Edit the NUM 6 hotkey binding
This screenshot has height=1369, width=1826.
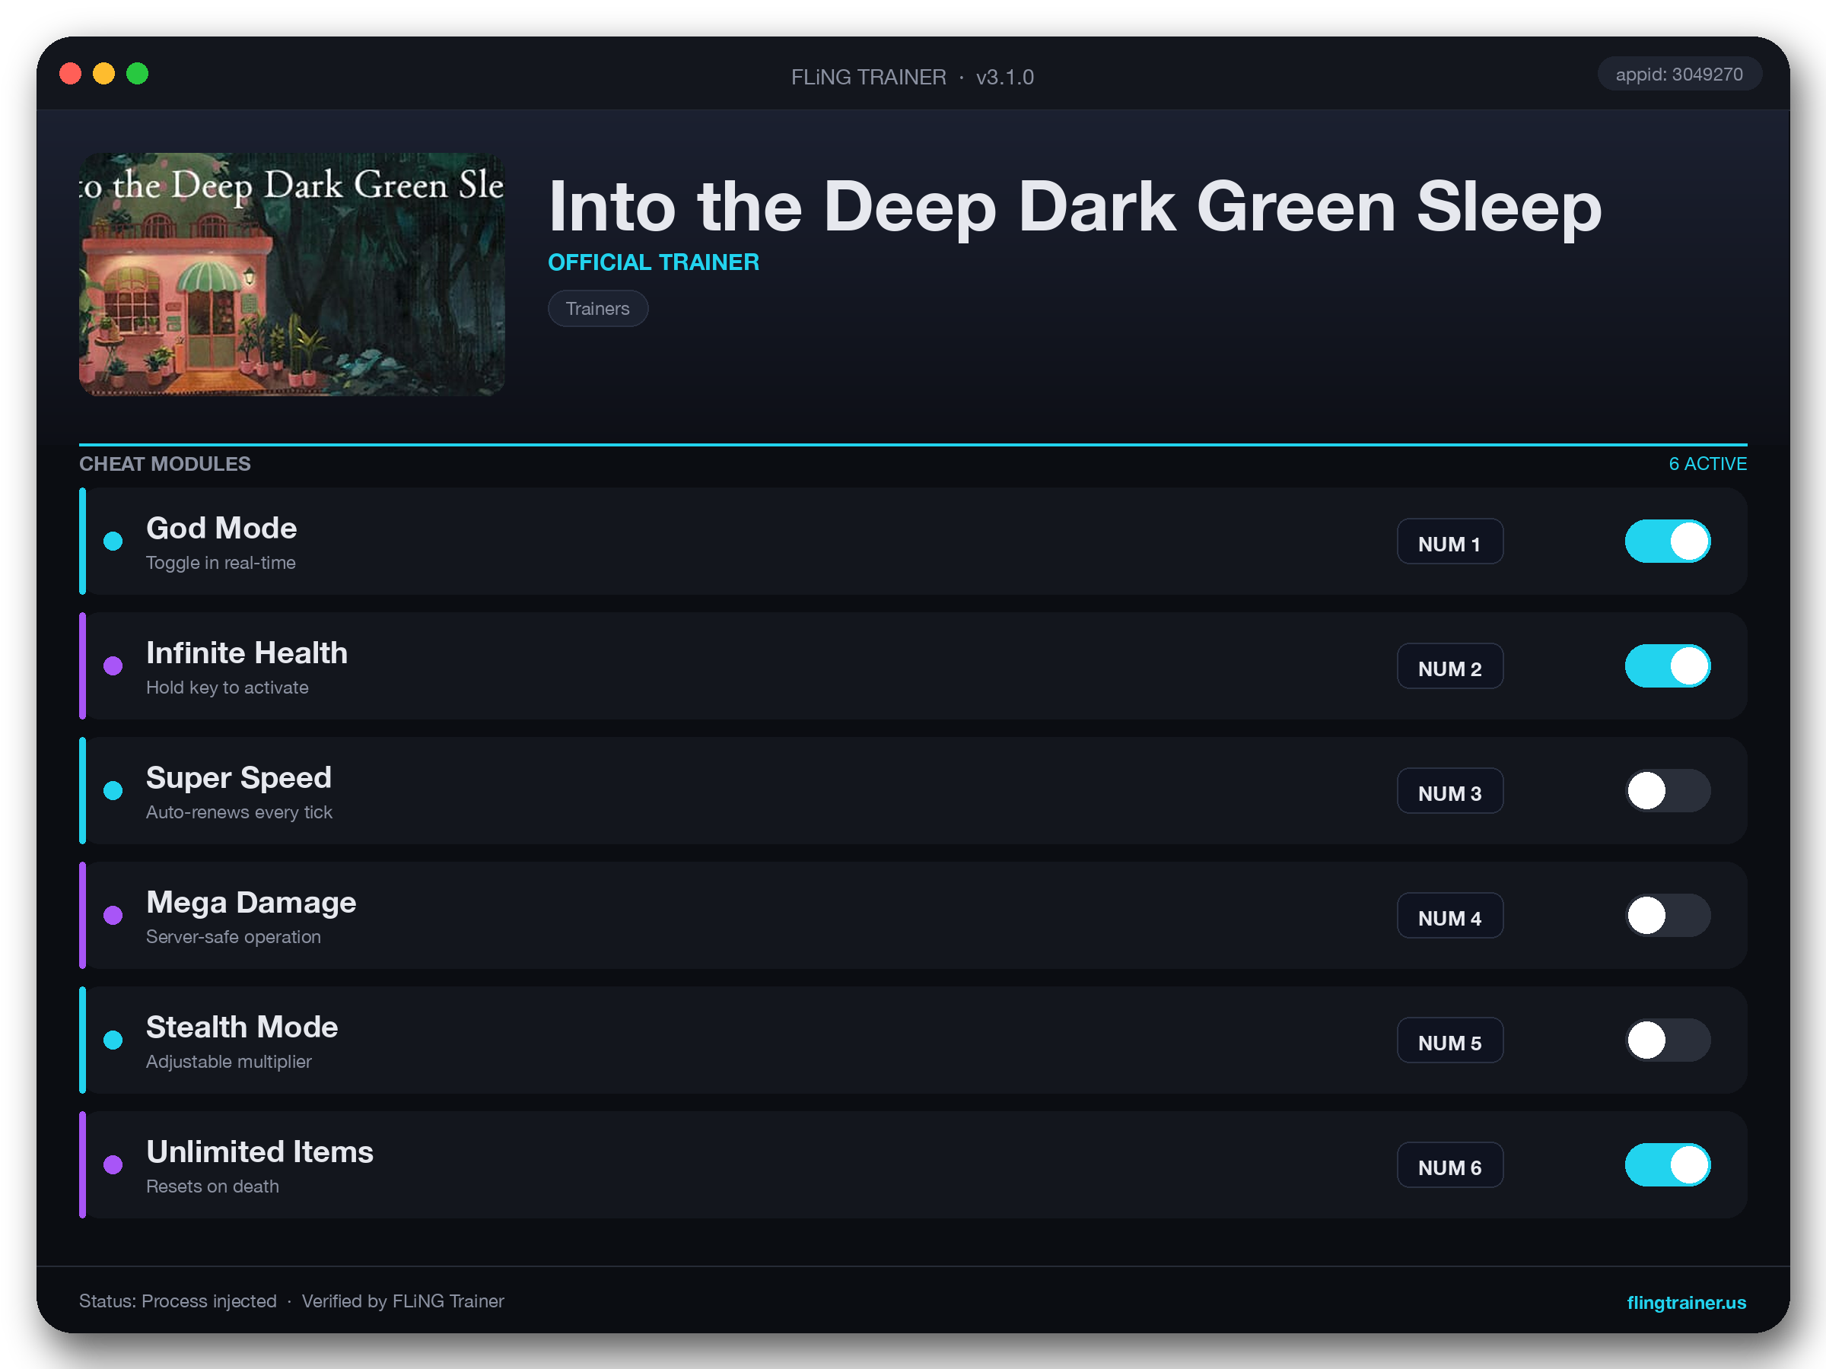click(1449, 1164)
